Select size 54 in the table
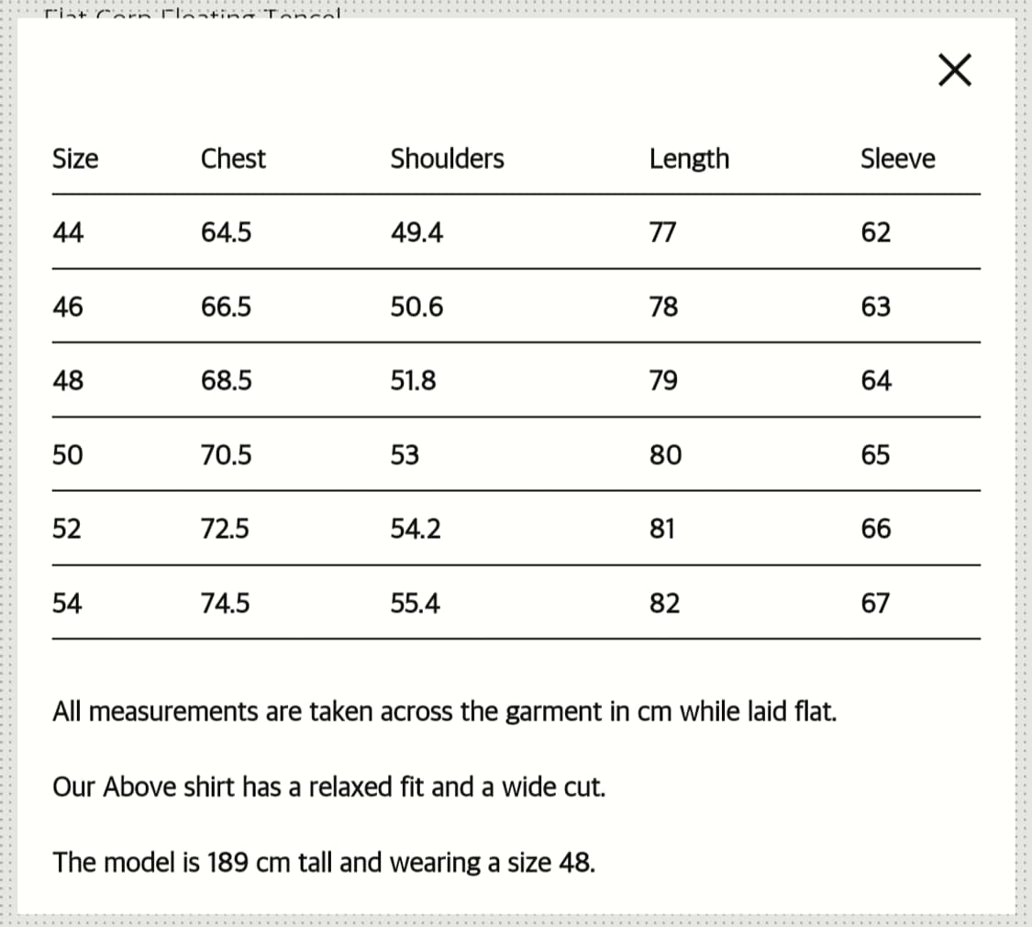Image resolution: width=1032 pixels, height=927 pixels. click(x=68, y=603)
